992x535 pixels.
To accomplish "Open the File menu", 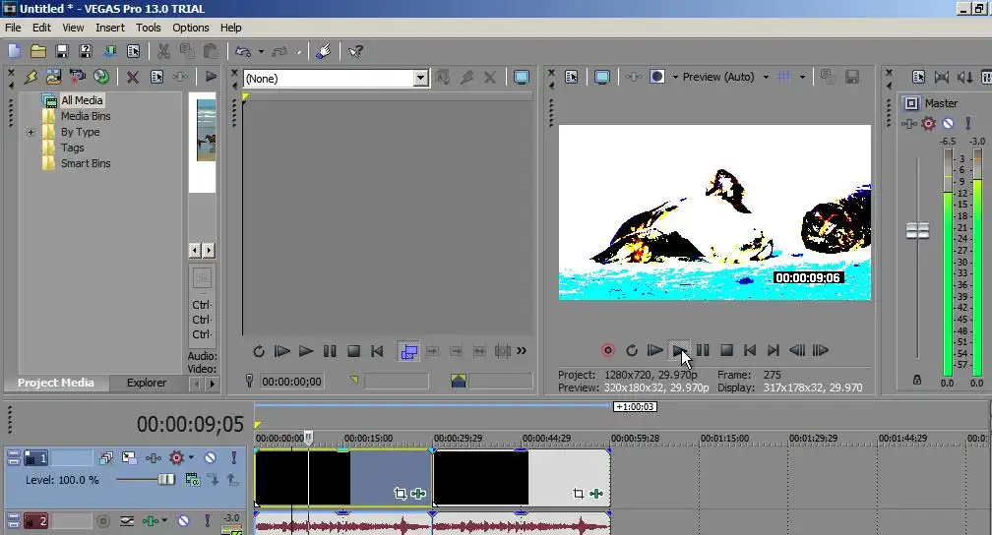I will click(x=13, y=28).
